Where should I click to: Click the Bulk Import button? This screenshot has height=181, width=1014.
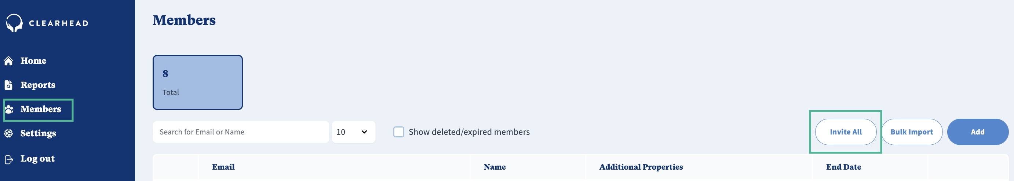click(x=911, y=132)
